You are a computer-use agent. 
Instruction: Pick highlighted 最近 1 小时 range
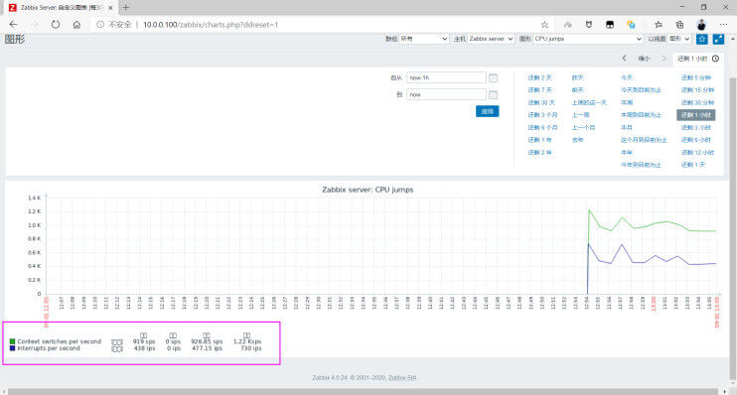[x=696, y=114]
